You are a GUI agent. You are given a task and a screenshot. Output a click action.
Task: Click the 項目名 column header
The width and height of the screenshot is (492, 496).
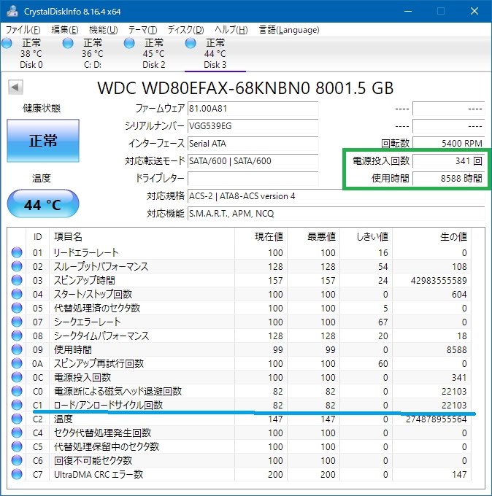[x=142, y=236]
